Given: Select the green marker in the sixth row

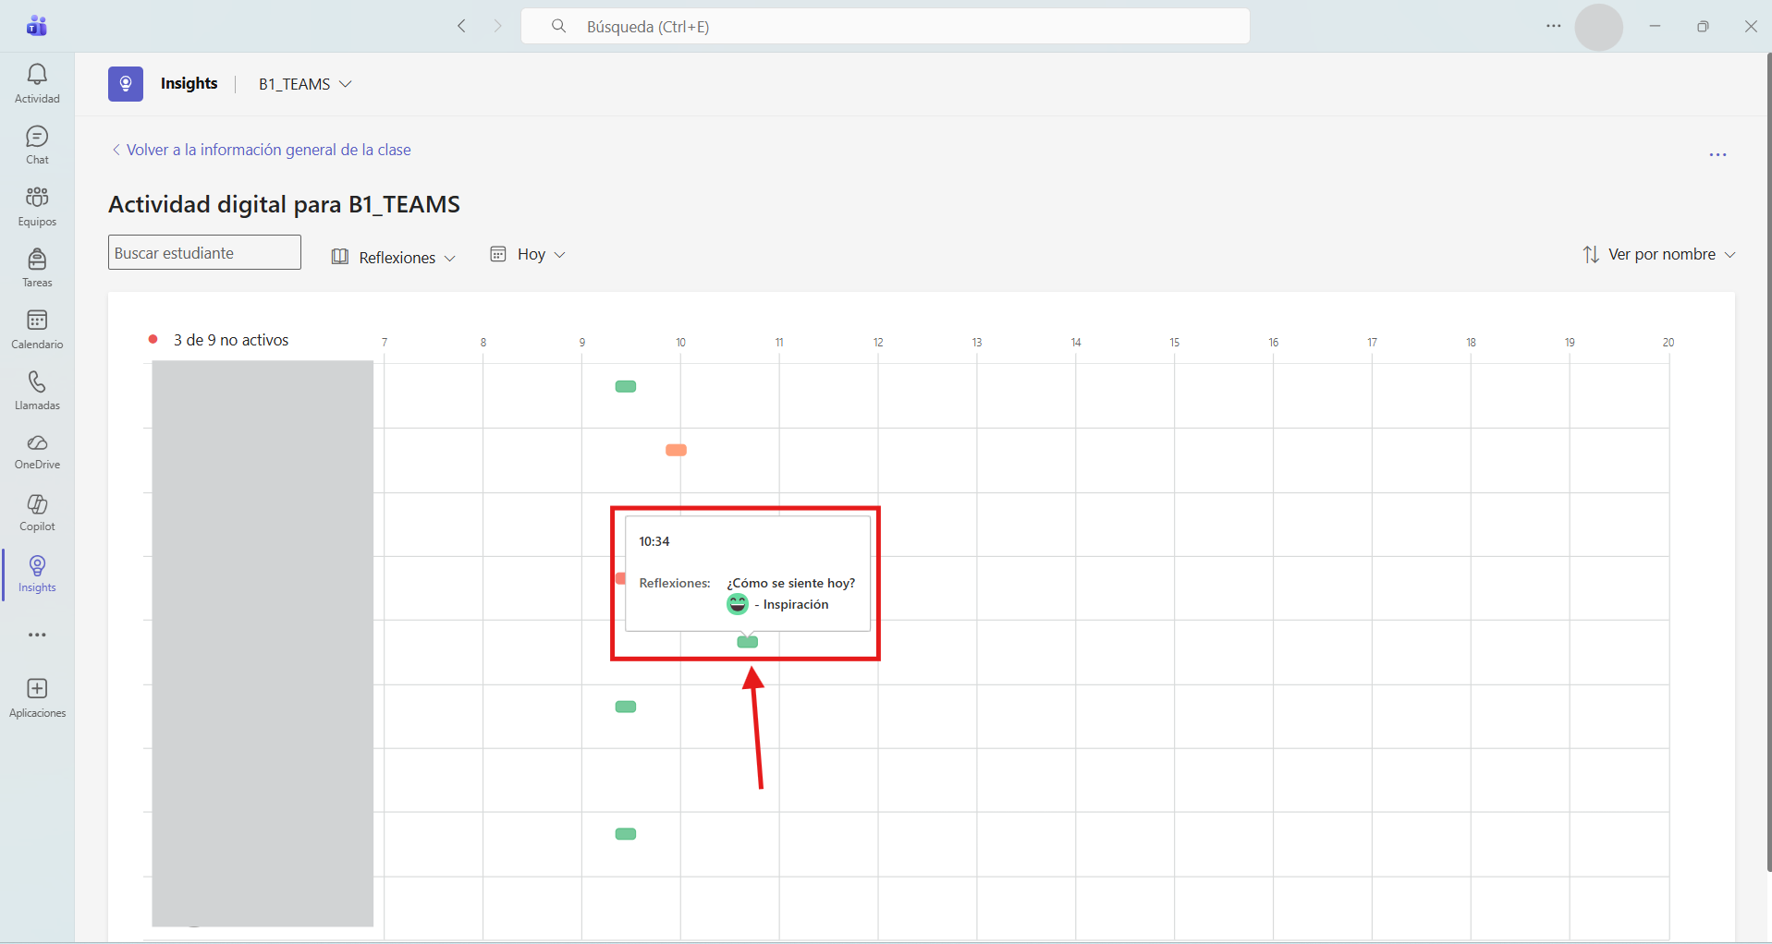Looking at the screenshot, I should (x=626, y=707).
